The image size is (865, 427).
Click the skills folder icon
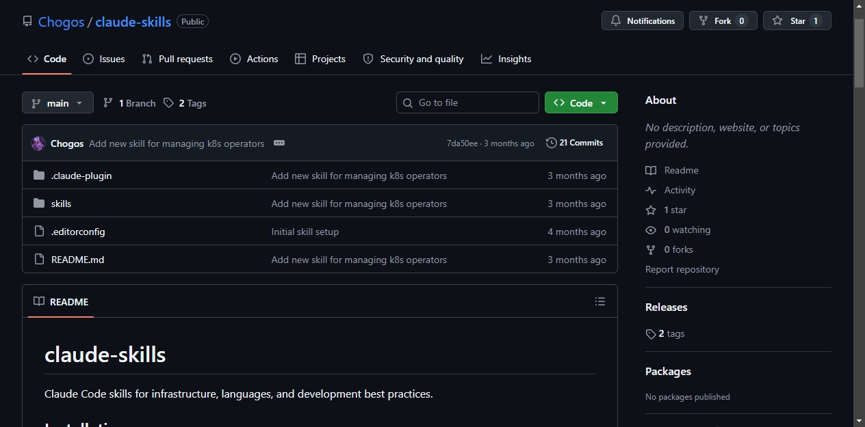(x=39, y=204)
